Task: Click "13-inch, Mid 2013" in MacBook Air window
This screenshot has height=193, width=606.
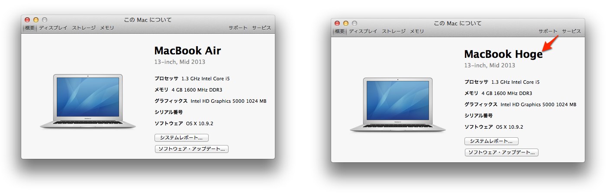Action: (180, 62)
